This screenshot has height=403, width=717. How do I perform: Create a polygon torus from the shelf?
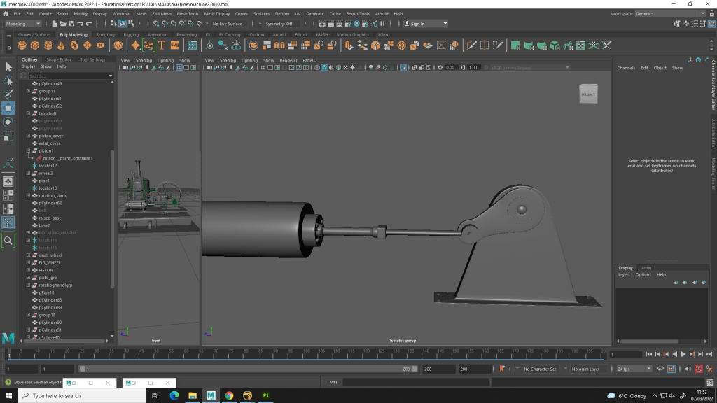(x=74, y=45)
